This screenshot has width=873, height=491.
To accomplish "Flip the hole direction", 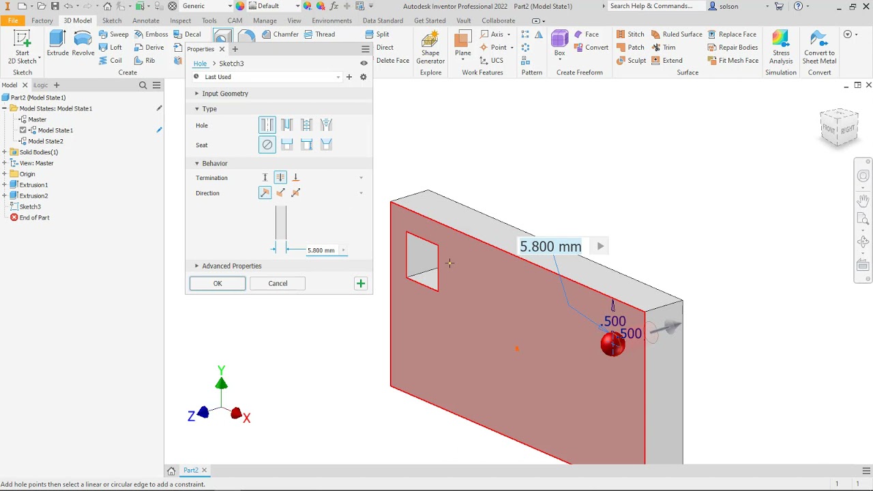I will click(280, 193).
